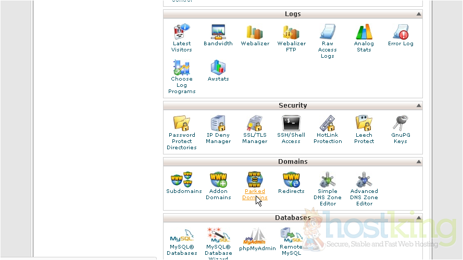Open the Error Log icon
The height and width of the screenshot is (260, 463).
(401, 32)
